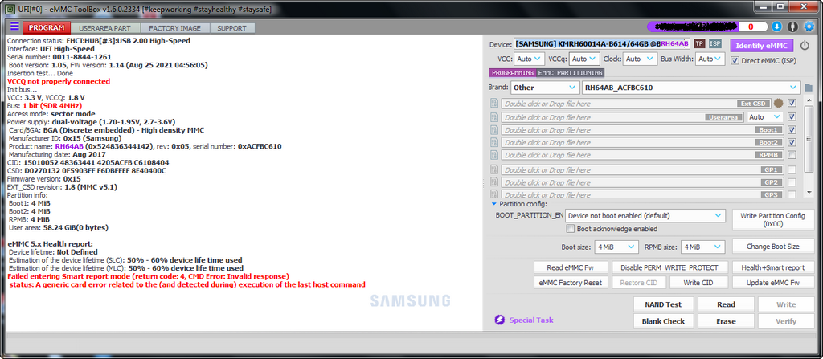Open the VCC voltage dropdown

click(529, 59)
